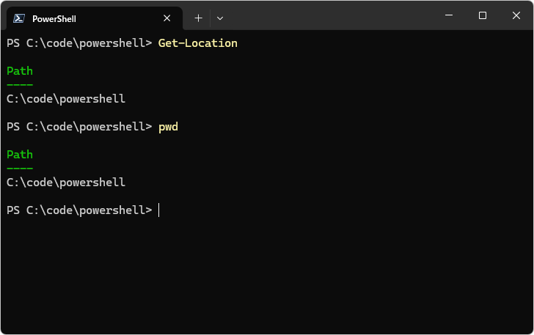
Task: Click the Get-Location command text
Action: 198,43
